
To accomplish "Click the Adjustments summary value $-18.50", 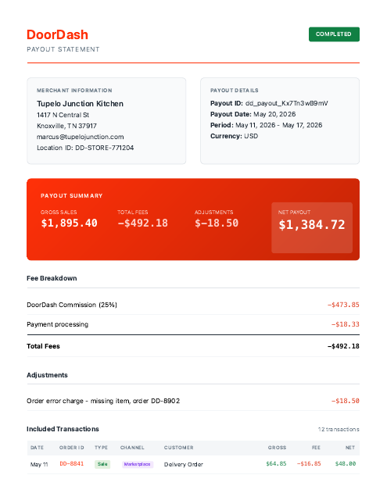I will coord(217,223).
